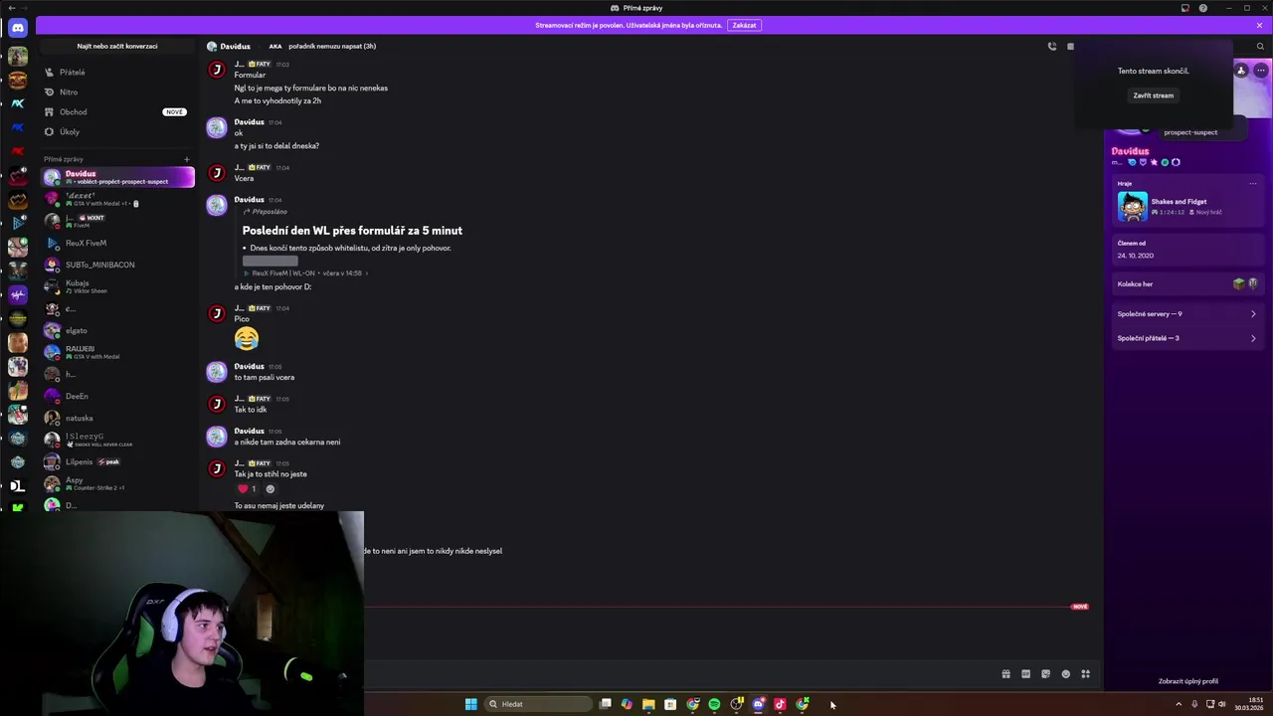
Task: Open Copilot icon in the taskbar
Action: [x=627, y=704]
